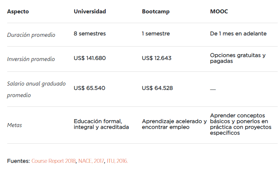The height and width of the screenshot is (170, 278).
Task: Click the US$ 64.528 salary value
Action: 157,88
